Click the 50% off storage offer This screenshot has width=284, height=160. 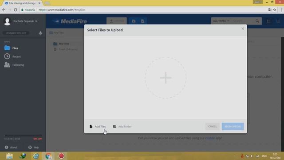pos(37,139)
